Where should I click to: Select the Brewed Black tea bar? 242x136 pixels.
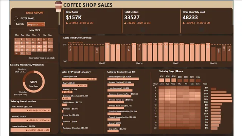pyautogui.click(x=116, y=108)
